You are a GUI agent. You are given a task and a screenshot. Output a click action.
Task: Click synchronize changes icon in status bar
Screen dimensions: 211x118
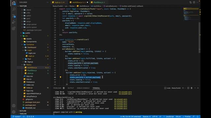24,117
